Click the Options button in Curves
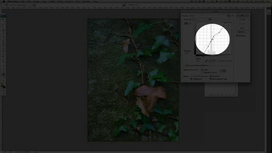 242,32
